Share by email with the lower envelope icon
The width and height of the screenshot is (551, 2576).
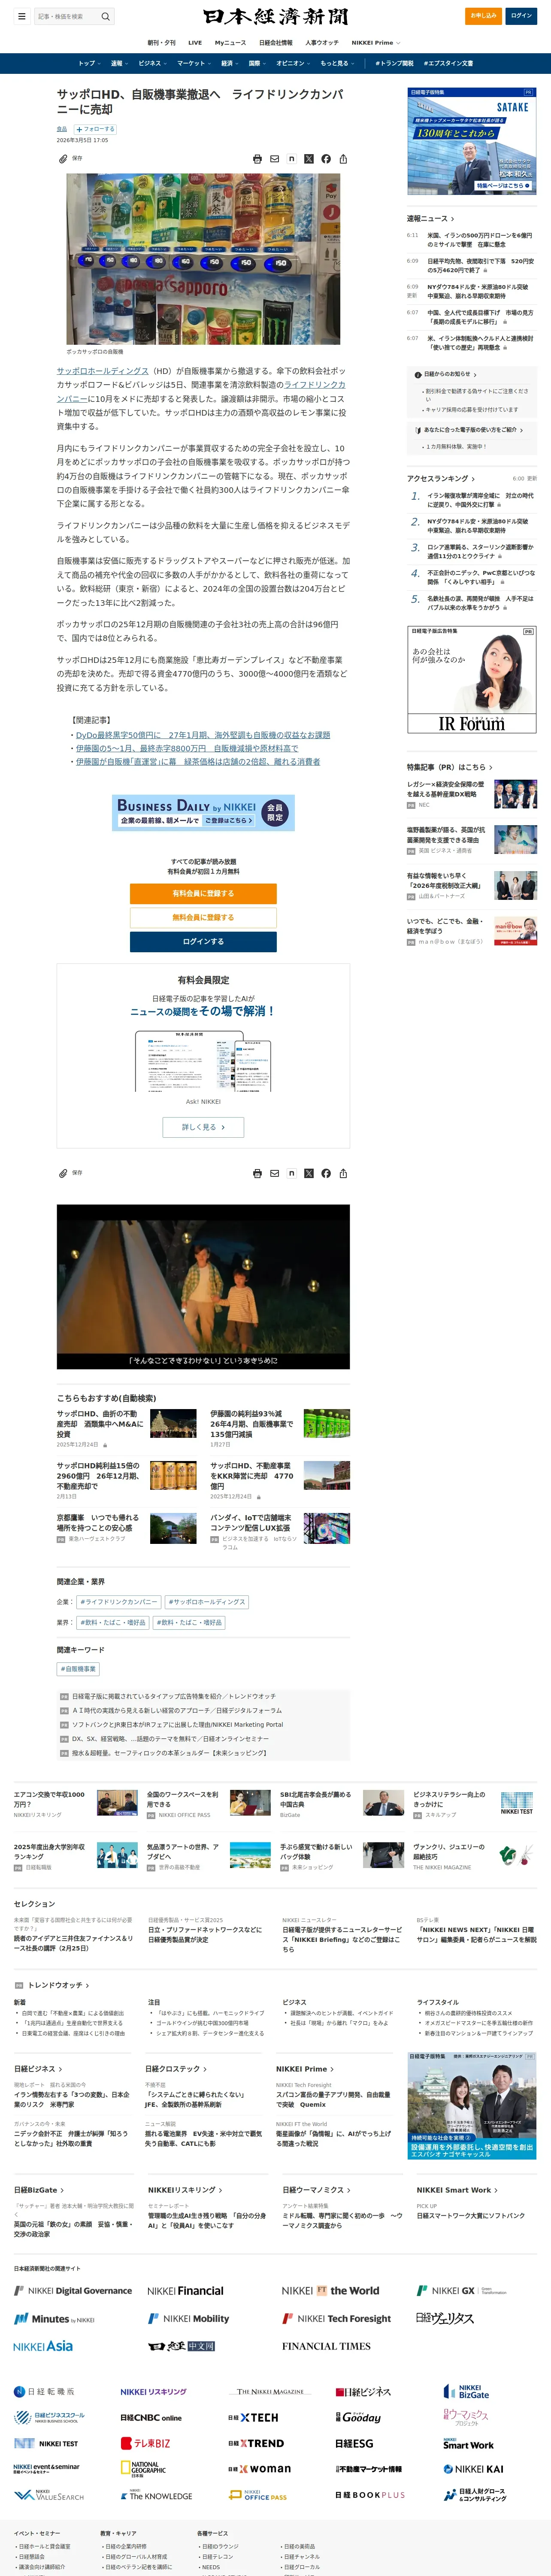tap(274, 1173)
